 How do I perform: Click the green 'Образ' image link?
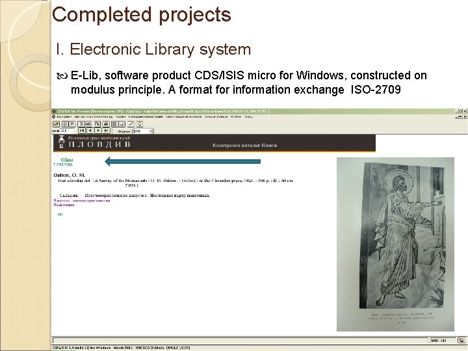coord(67,160)
